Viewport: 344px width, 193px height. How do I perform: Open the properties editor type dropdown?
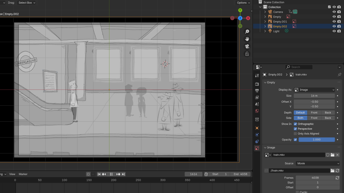[x=259, y=67]
